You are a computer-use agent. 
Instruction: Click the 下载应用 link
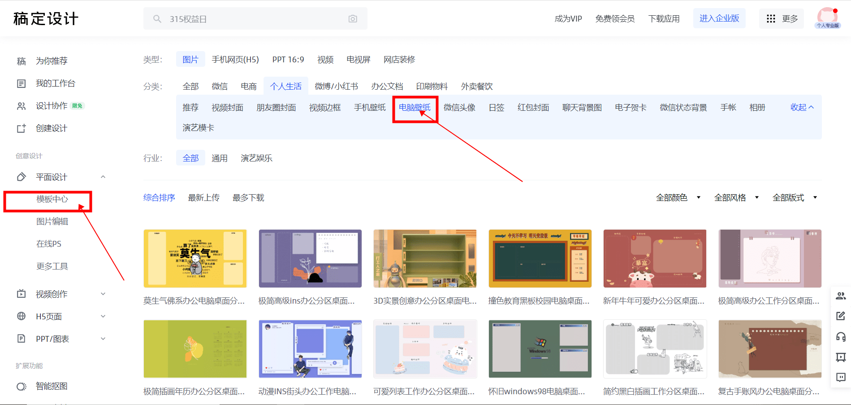(664, 19)
